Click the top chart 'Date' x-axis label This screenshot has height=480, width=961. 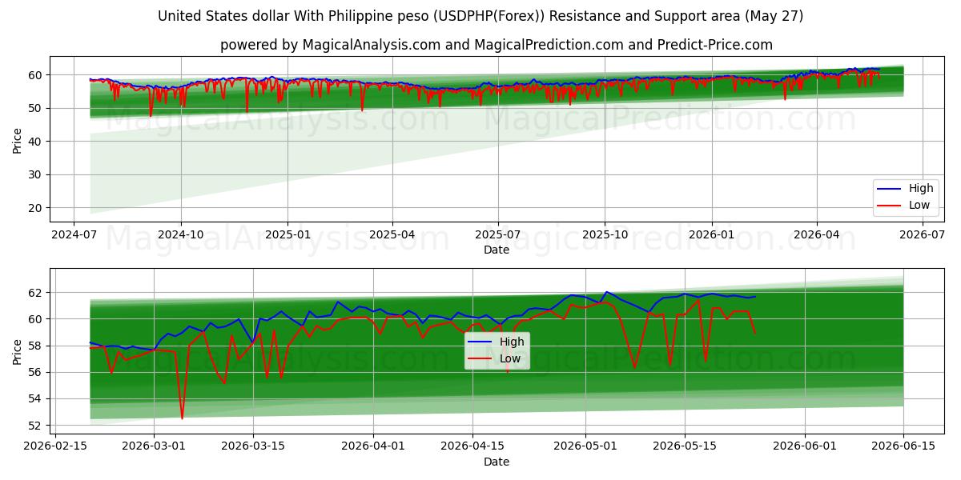point(497,250)
